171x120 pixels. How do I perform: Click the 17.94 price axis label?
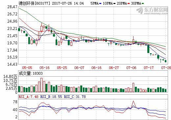(x=12, y=50)
